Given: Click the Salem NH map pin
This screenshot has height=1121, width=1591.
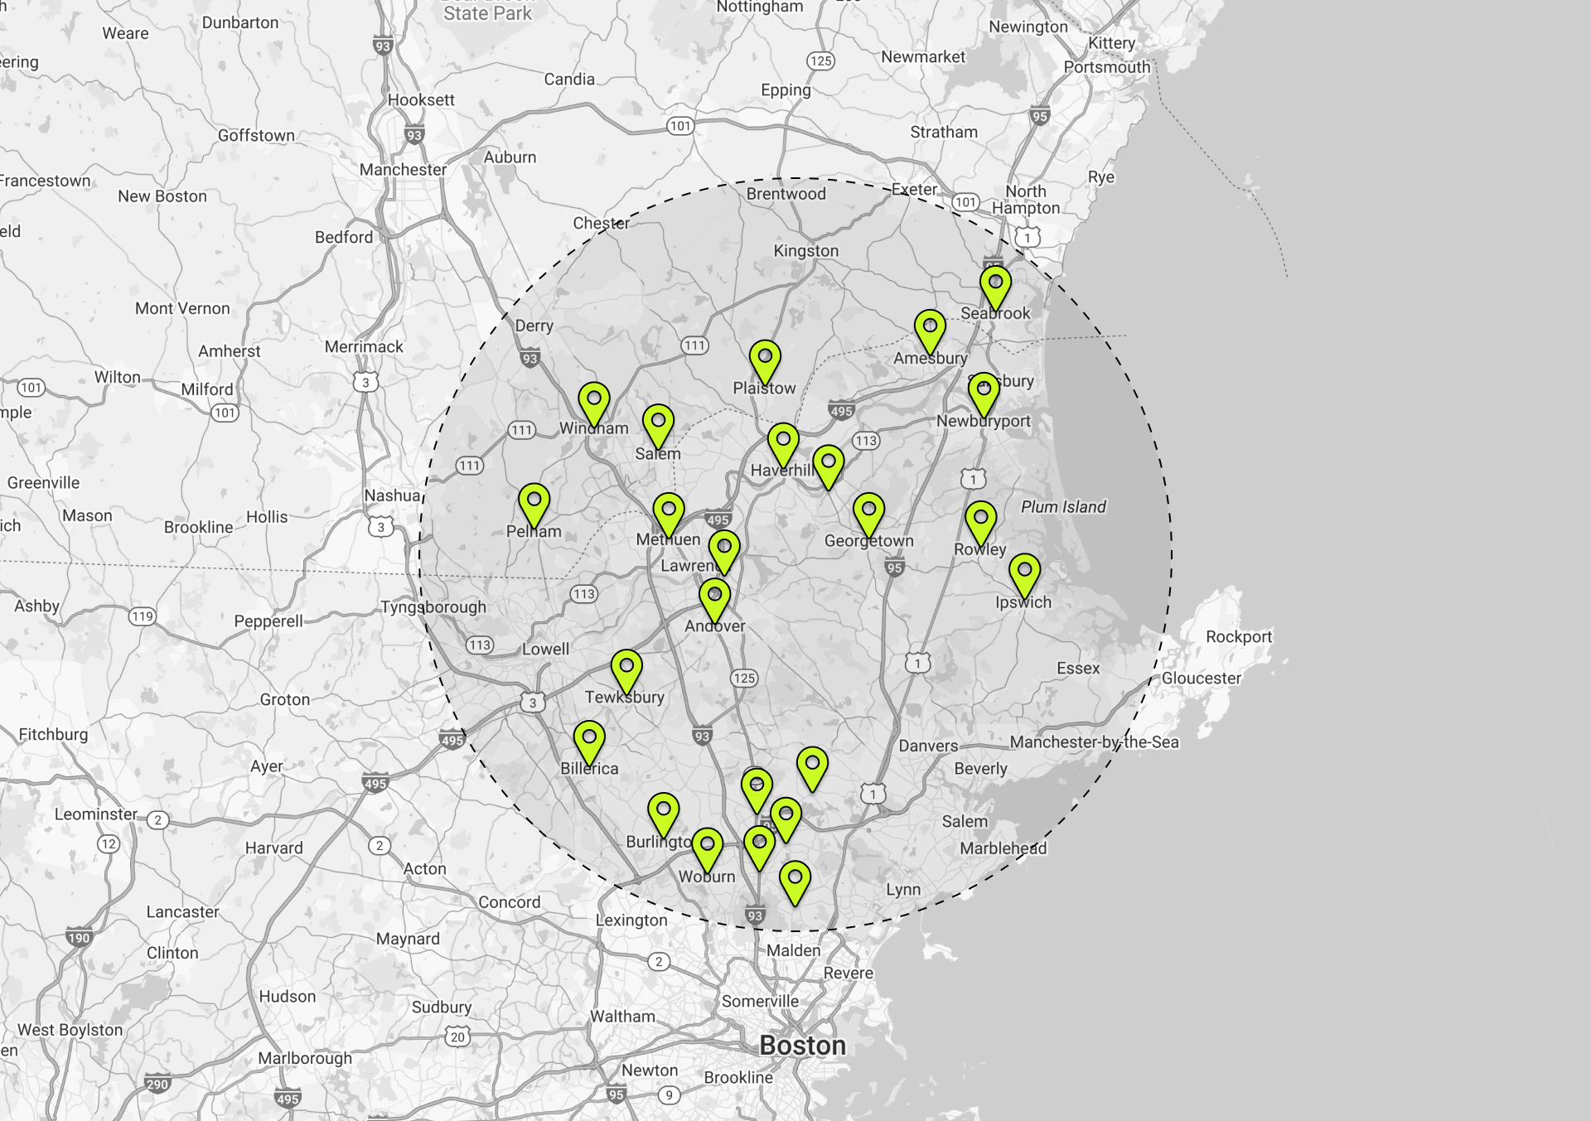Looking at the screenshot, I should pyautogui.click(x=658, y=423).
